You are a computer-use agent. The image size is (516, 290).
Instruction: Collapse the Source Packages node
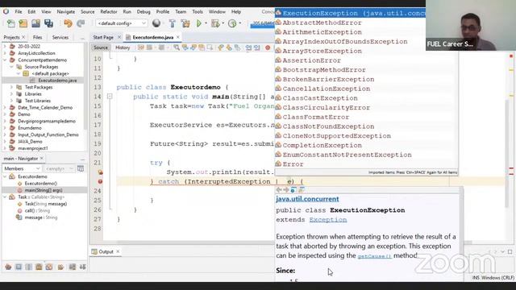coord(12,67)
